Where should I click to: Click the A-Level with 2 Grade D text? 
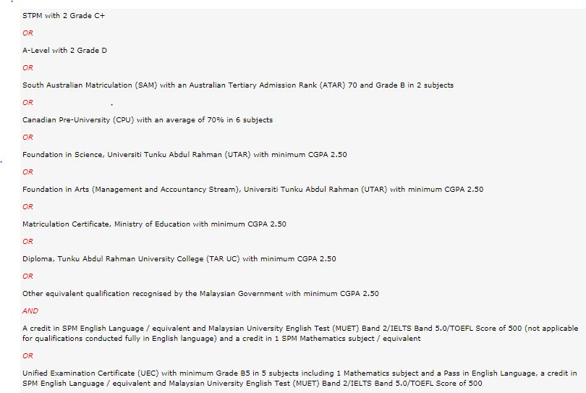tap(64, 51)
